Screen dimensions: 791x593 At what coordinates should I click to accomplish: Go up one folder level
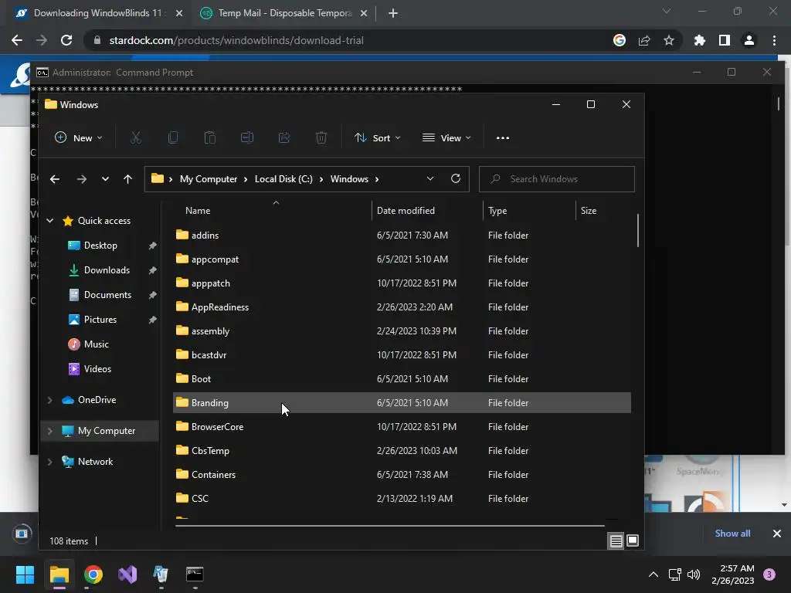127,179
